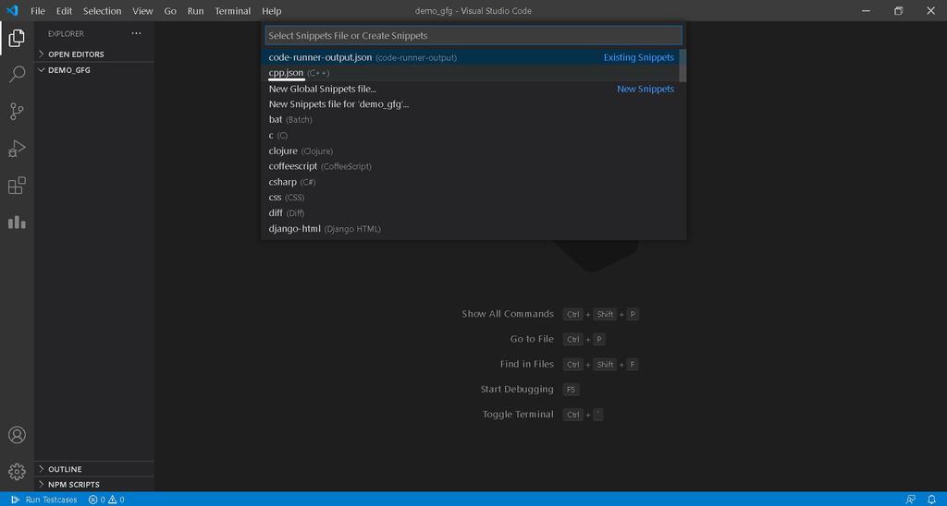Open the Source Control view icon
Screen dimensions: 947x506
tap(17, 112)
